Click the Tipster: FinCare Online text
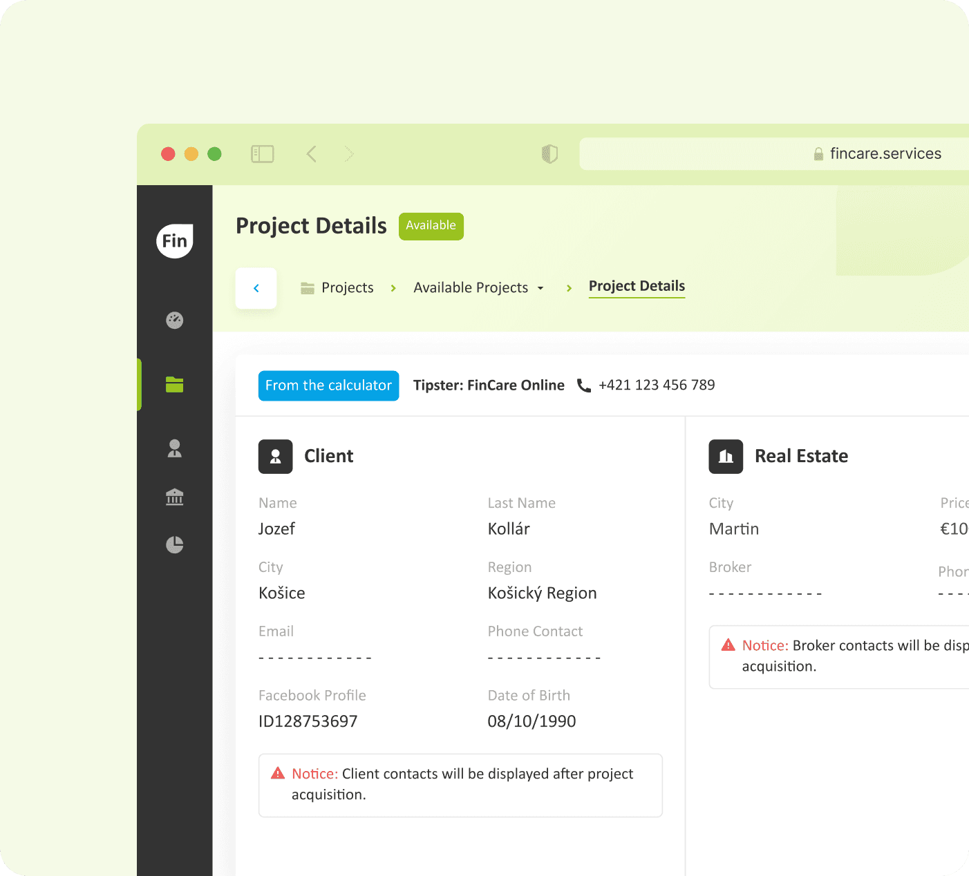This screenshot has width=969, height=876. [489, 385]
